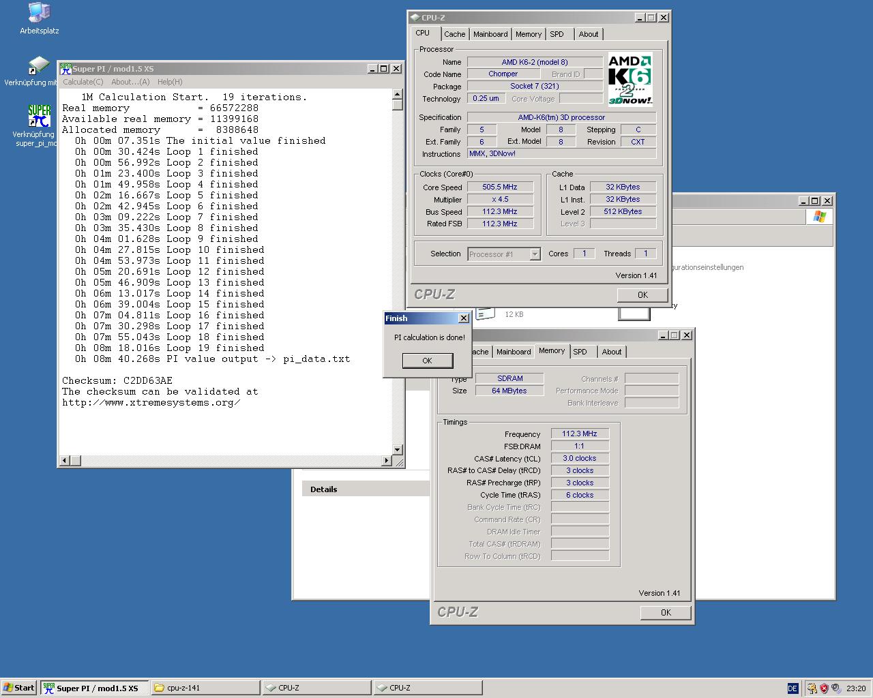Screen dimensions: 873x698
Task: Click the third system tray icon
Action: coord(836,688)
